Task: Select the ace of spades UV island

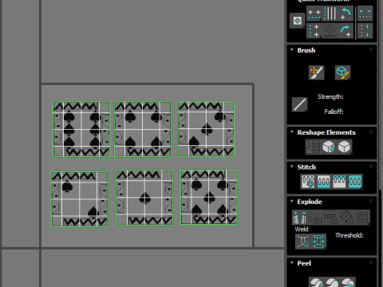Action: click(x=144, y=198)
